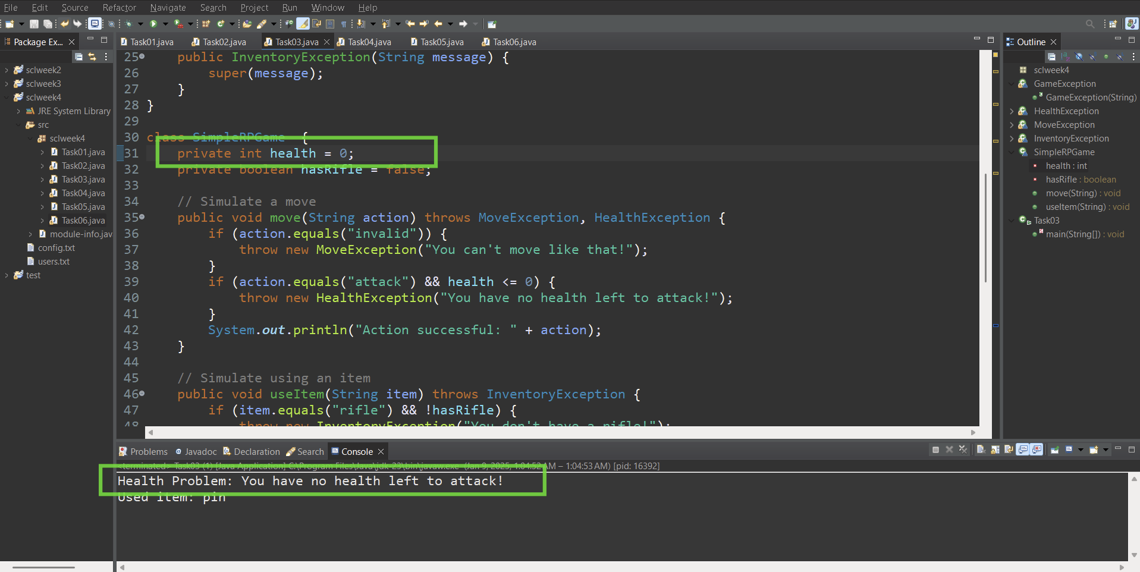The height and width of the screenshot is (572, 1140).
Task: Open the Refactor menu
Action: pos(119,7)
